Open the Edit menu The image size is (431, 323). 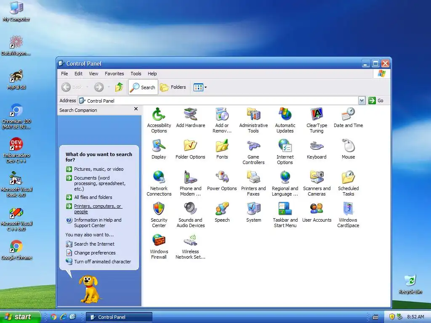click(78, 74)
